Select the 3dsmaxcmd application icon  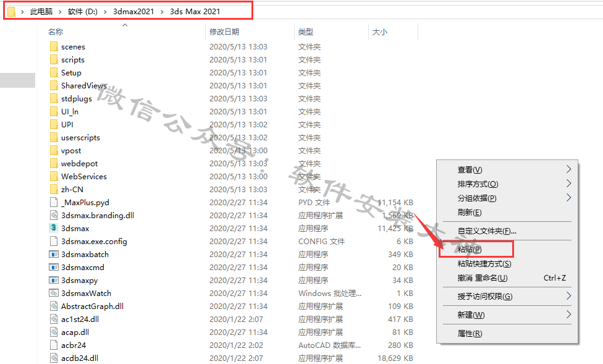(x=54, y=268)
